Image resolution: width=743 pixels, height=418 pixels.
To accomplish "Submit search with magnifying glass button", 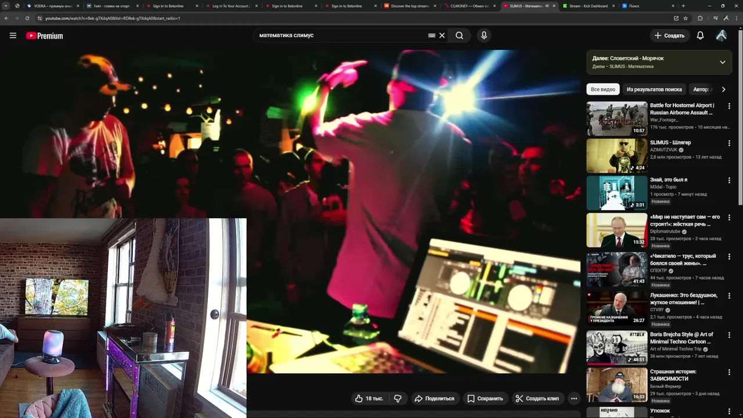I will (x=459, y=35).
